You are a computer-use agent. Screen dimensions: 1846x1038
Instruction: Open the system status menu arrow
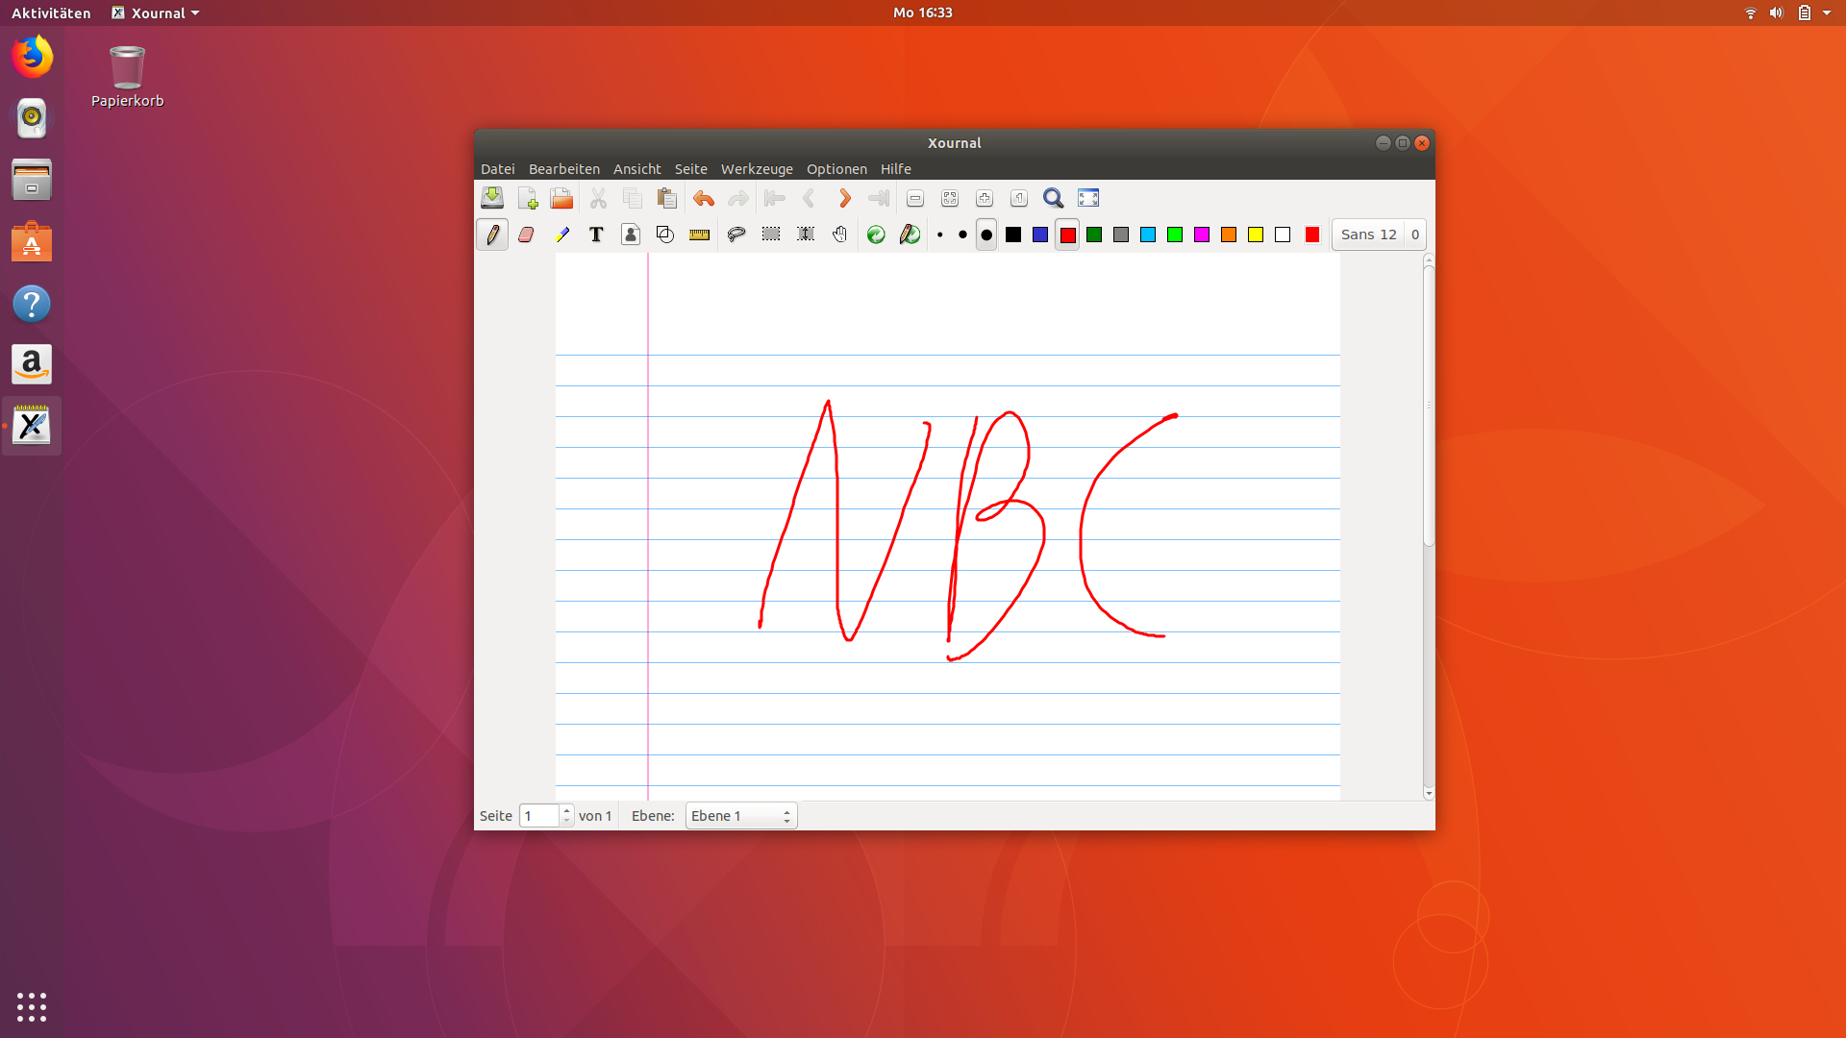[1827, 12]
